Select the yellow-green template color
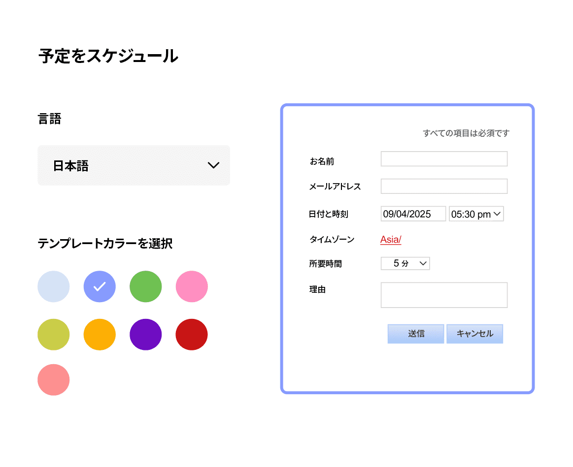This screenshot has height=467, width=573. pyautogui.click(x=53, y=334)
